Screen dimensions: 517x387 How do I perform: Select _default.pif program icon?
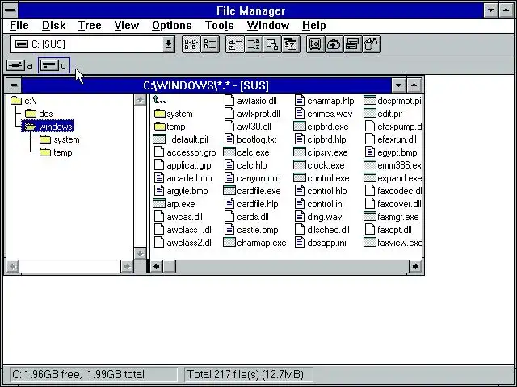[159, 139]
